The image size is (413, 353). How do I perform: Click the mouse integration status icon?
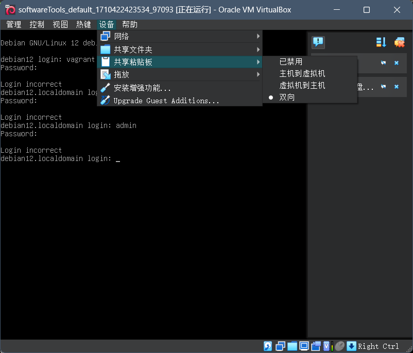tap(339, 346)
